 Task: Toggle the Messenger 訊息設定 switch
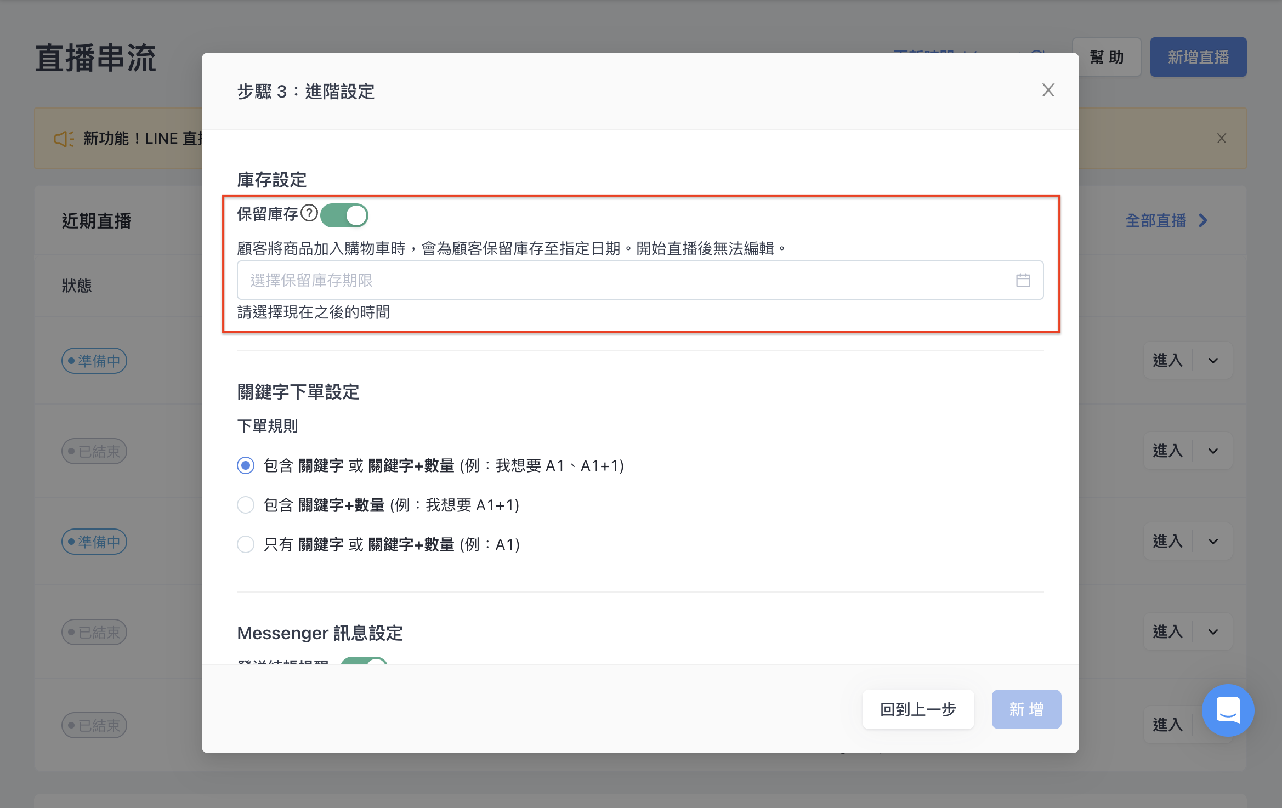tap(364, 661)
